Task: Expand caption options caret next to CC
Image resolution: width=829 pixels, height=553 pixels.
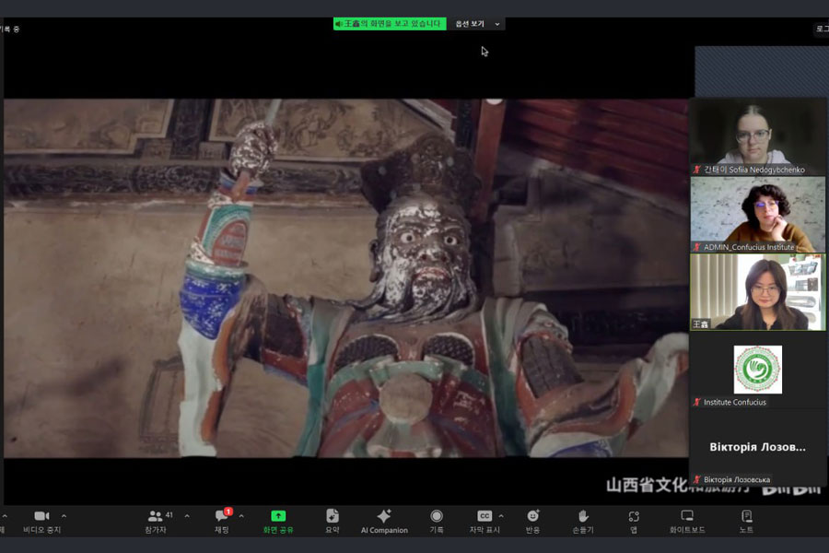Action: 501,515
